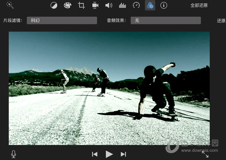Viewport: 226px width, 160px height.
Task: Play the video preview
Action: [109, 154]
